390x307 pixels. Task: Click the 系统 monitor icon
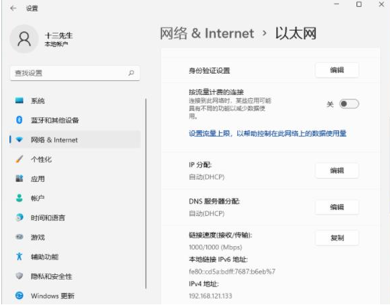(x=19, y=100)
